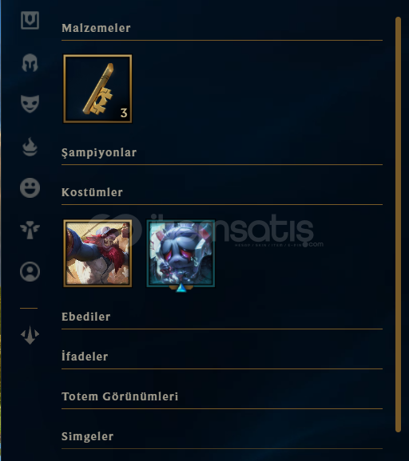Open the red-bearded baseball skin shard

tap(97, 253)
